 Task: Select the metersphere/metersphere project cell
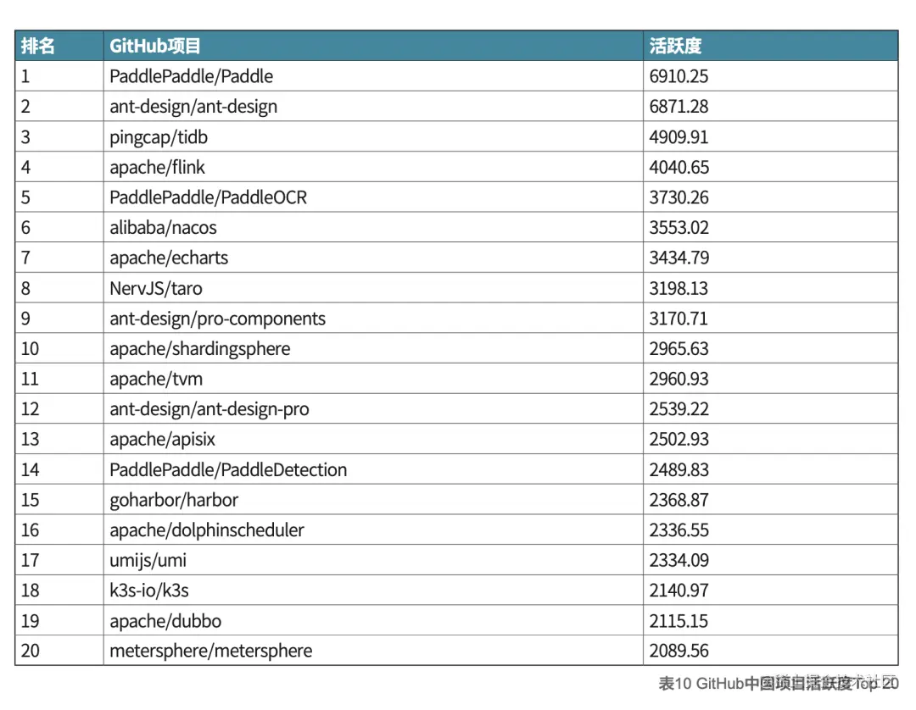(373, 651)
